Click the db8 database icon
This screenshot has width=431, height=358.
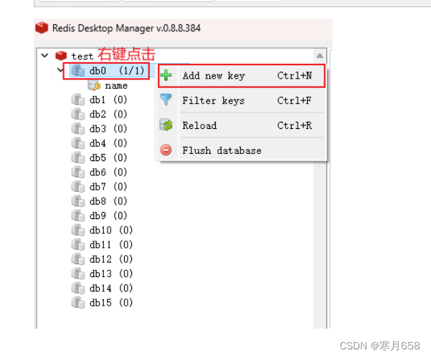(x=78, y=201)
